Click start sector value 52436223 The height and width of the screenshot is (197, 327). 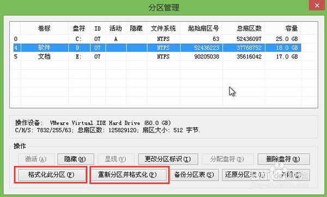point(207,48)
